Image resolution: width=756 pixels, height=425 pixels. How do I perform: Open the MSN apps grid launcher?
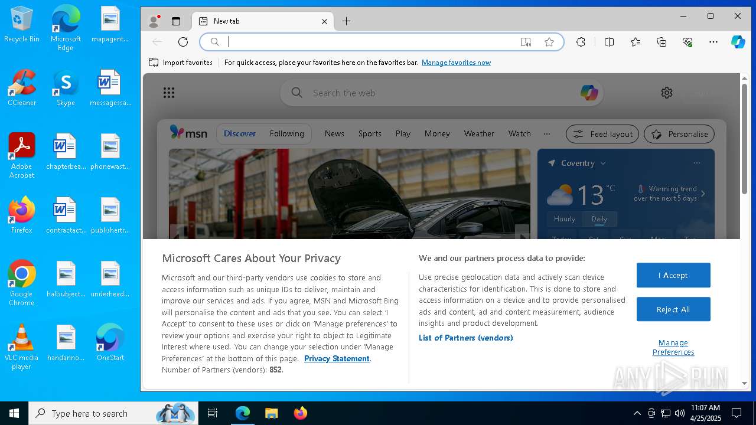169,93
